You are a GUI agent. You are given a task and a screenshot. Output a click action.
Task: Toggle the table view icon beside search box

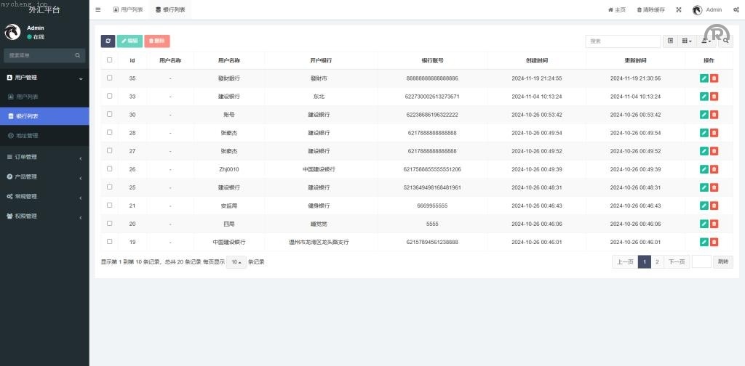click(670, 41)
